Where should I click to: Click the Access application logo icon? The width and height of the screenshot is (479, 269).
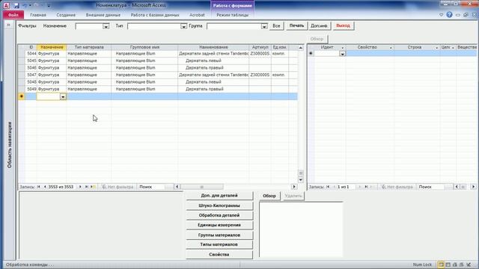pyautogui.click(x=6, y=5)
